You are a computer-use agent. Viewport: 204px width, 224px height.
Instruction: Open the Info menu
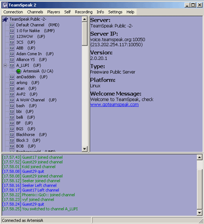click(100, 12)
